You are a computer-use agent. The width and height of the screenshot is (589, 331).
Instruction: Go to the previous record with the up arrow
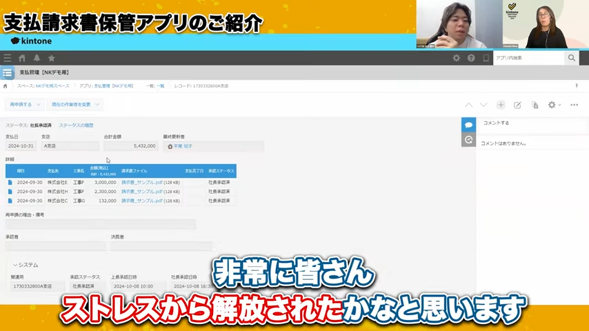tap(469, 106)
